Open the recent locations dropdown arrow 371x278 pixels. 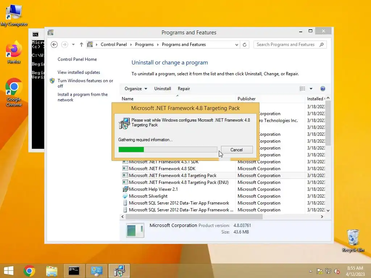73,45
